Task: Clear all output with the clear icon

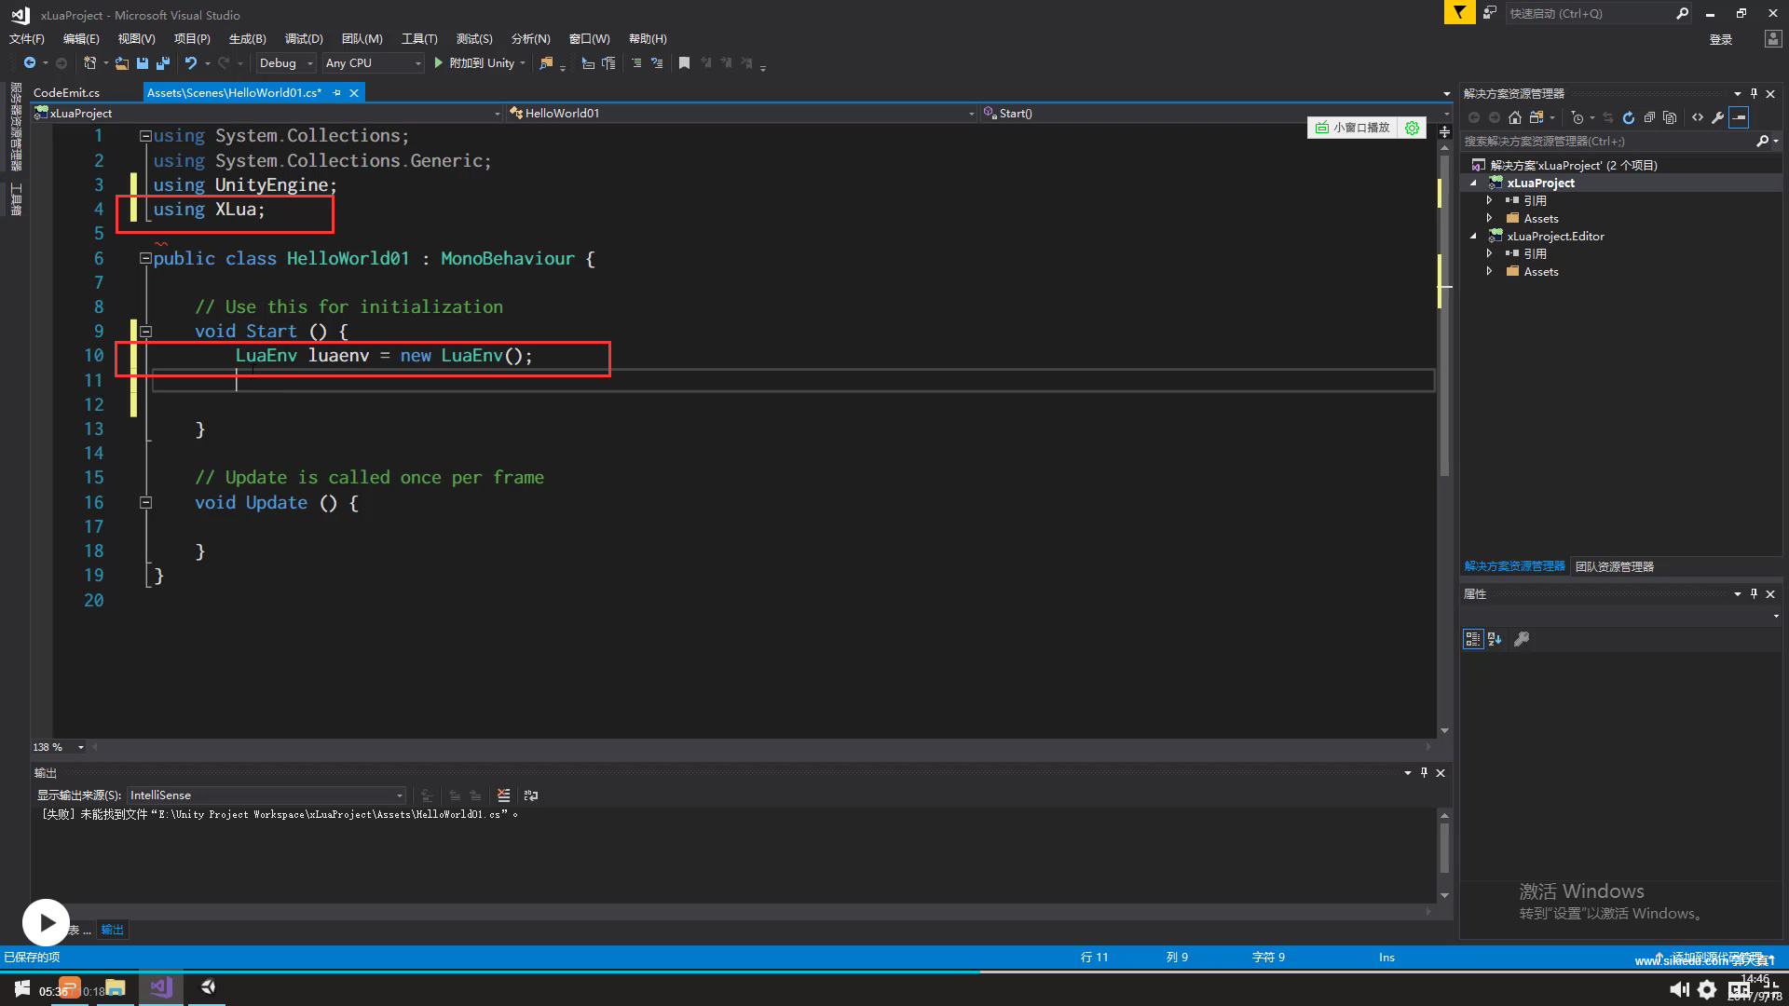Action: click(504, 795)
